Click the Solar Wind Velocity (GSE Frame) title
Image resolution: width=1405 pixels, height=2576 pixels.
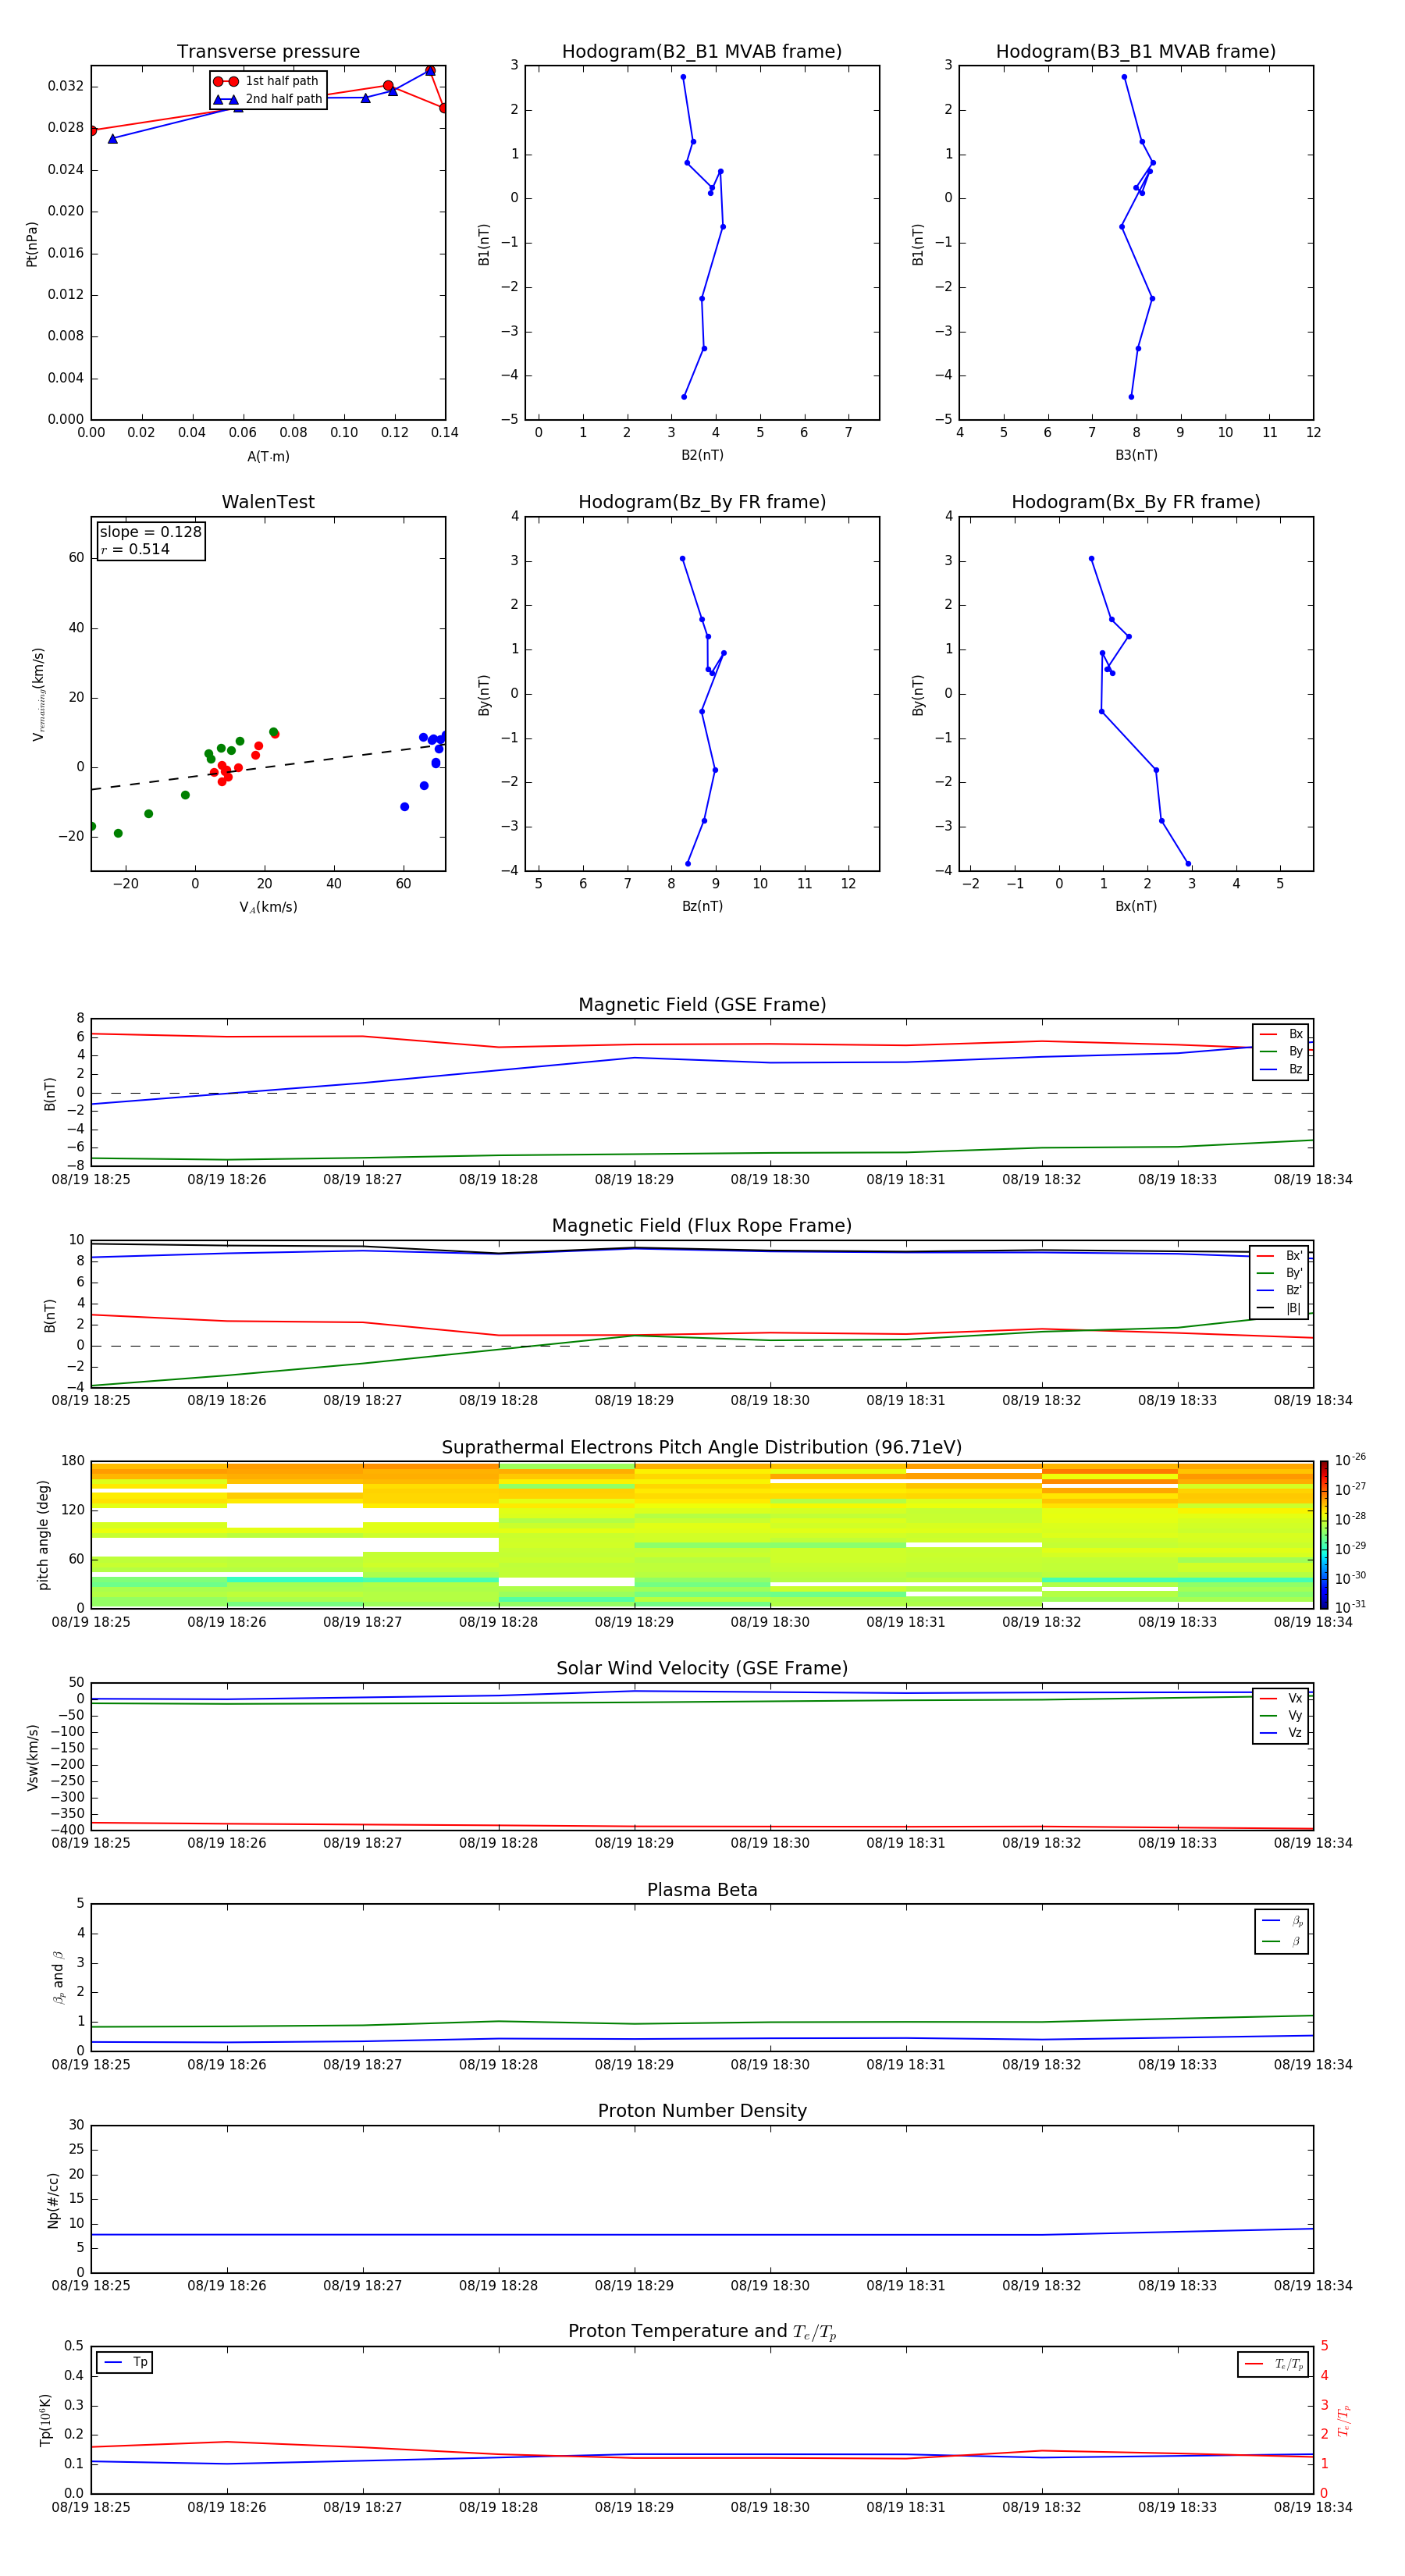pyautogui.click(x=702, y=1669)
